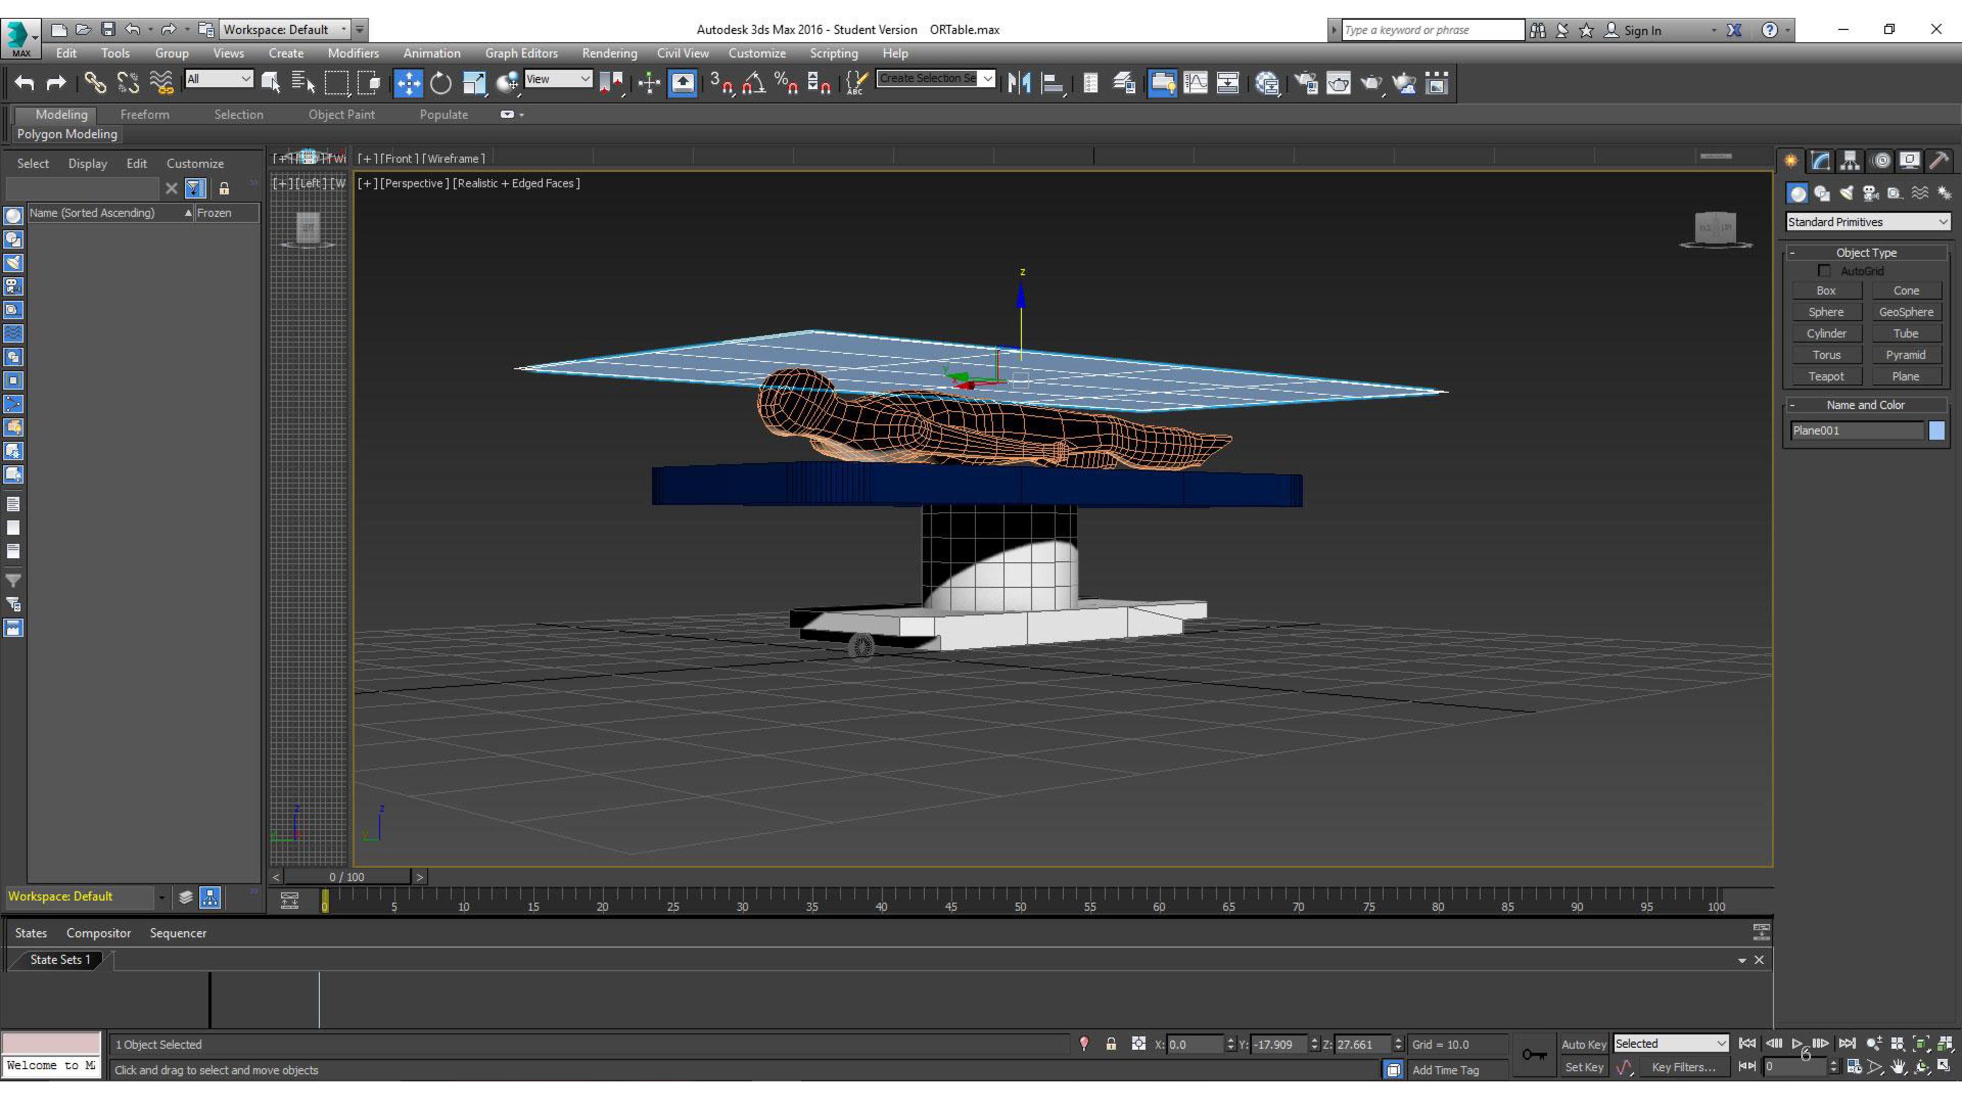The height and width of the screenshot is (1104, 1962).
Task: Switch to the Freeform ribbon tab
Action: click(145, 114)
